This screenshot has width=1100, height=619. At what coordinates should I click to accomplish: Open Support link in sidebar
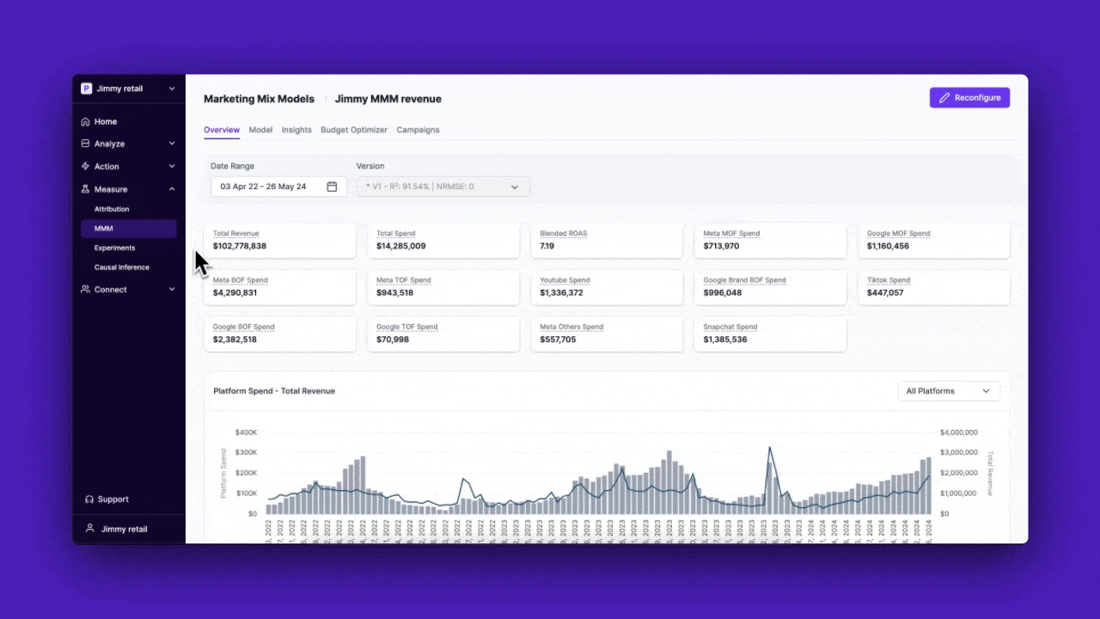click(x=113, y=499)
